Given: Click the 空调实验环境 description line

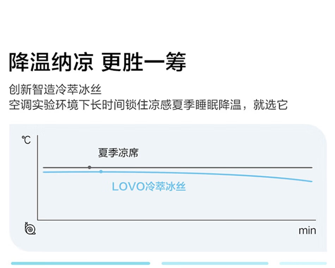Looking at the screenshot, I should [x=148, y=105].
